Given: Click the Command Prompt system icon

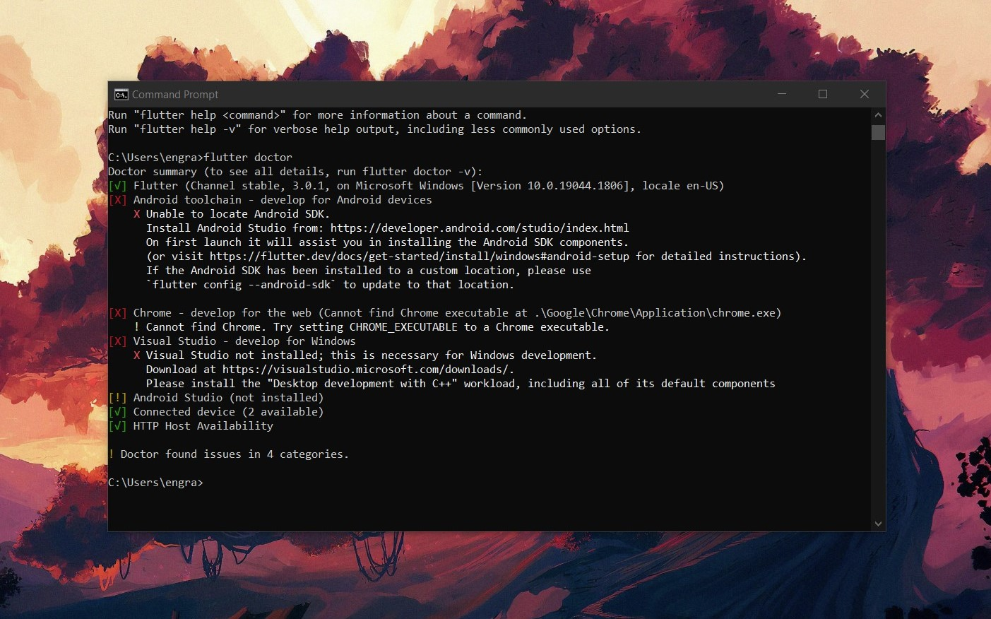Looking at the screenshot, I should [x=120, y=94].
